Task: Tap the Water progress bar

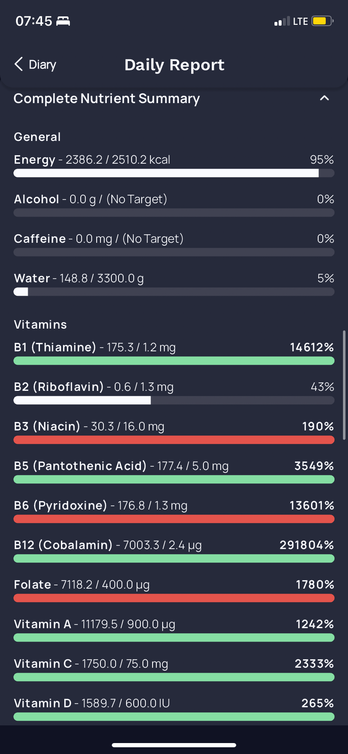Action: [174, 292]
